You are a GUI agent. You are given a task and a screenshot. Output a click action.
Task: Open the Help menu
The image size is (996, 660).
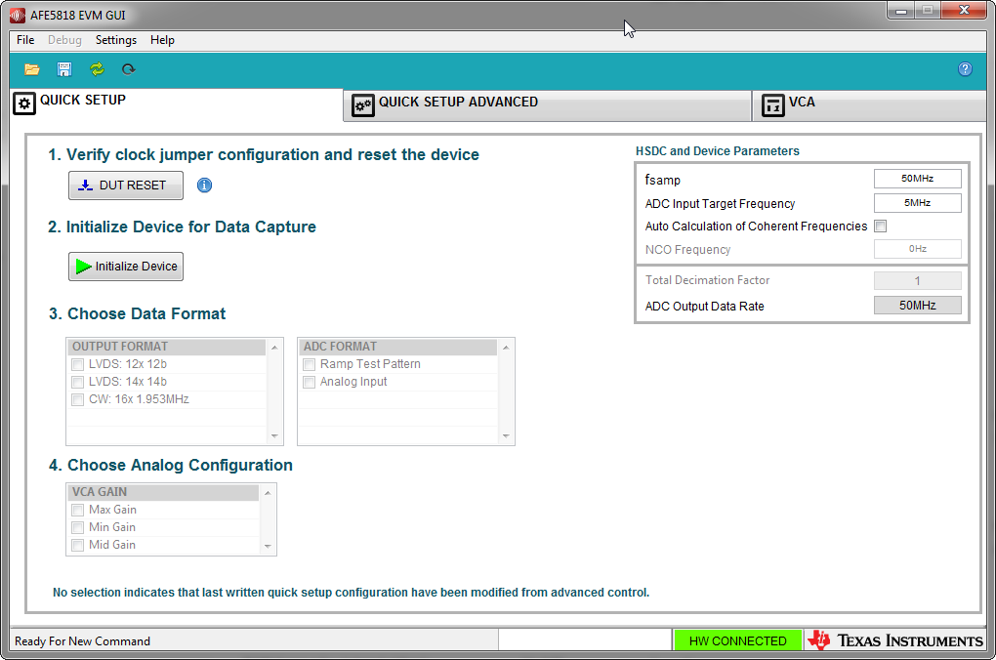pyautogui.click(x=163, y=40)
